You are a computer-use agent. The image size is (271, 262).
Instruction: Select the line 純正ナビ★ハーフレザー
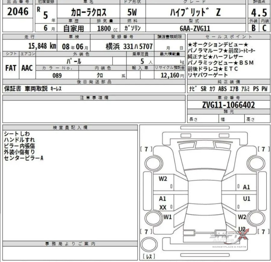click(x=215, y=57)
